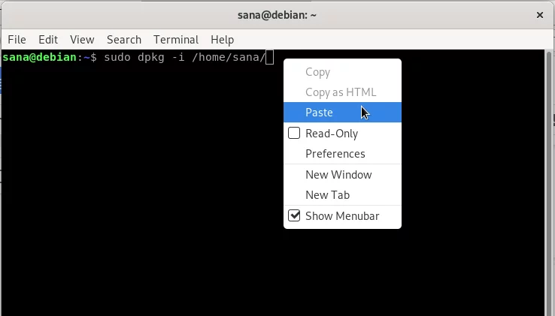Open the File menu
This screenshot has width=555, height=316.
17,40
